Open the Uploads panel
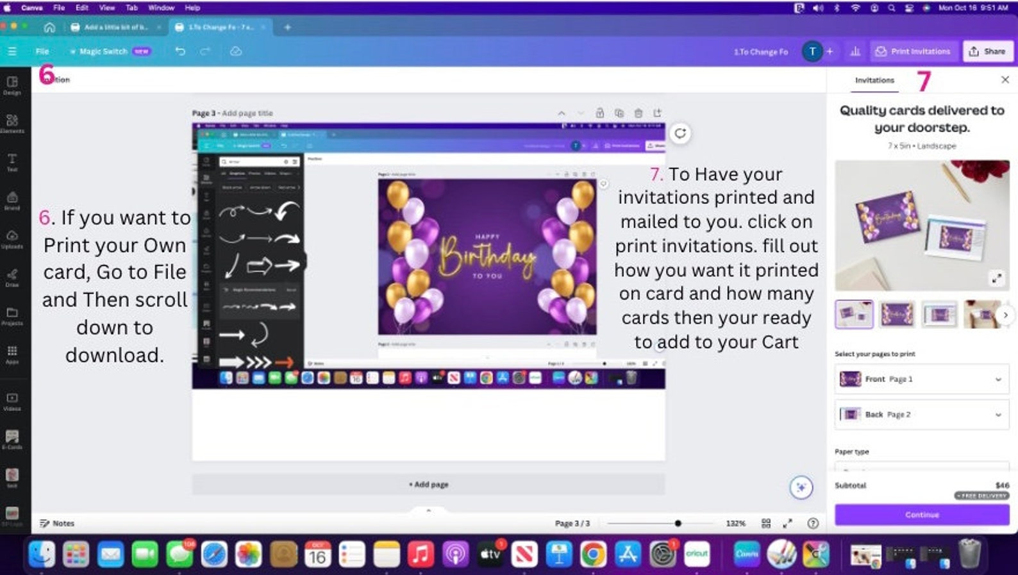The height and width of the screenshot is (575, 1018). point(12,239)
